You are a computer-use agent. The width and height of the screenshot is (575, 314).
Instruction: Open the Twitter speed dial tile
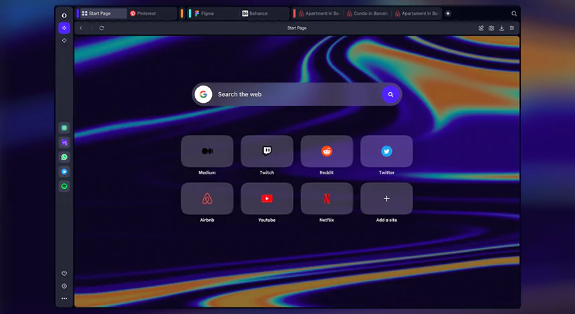point(386,151)
